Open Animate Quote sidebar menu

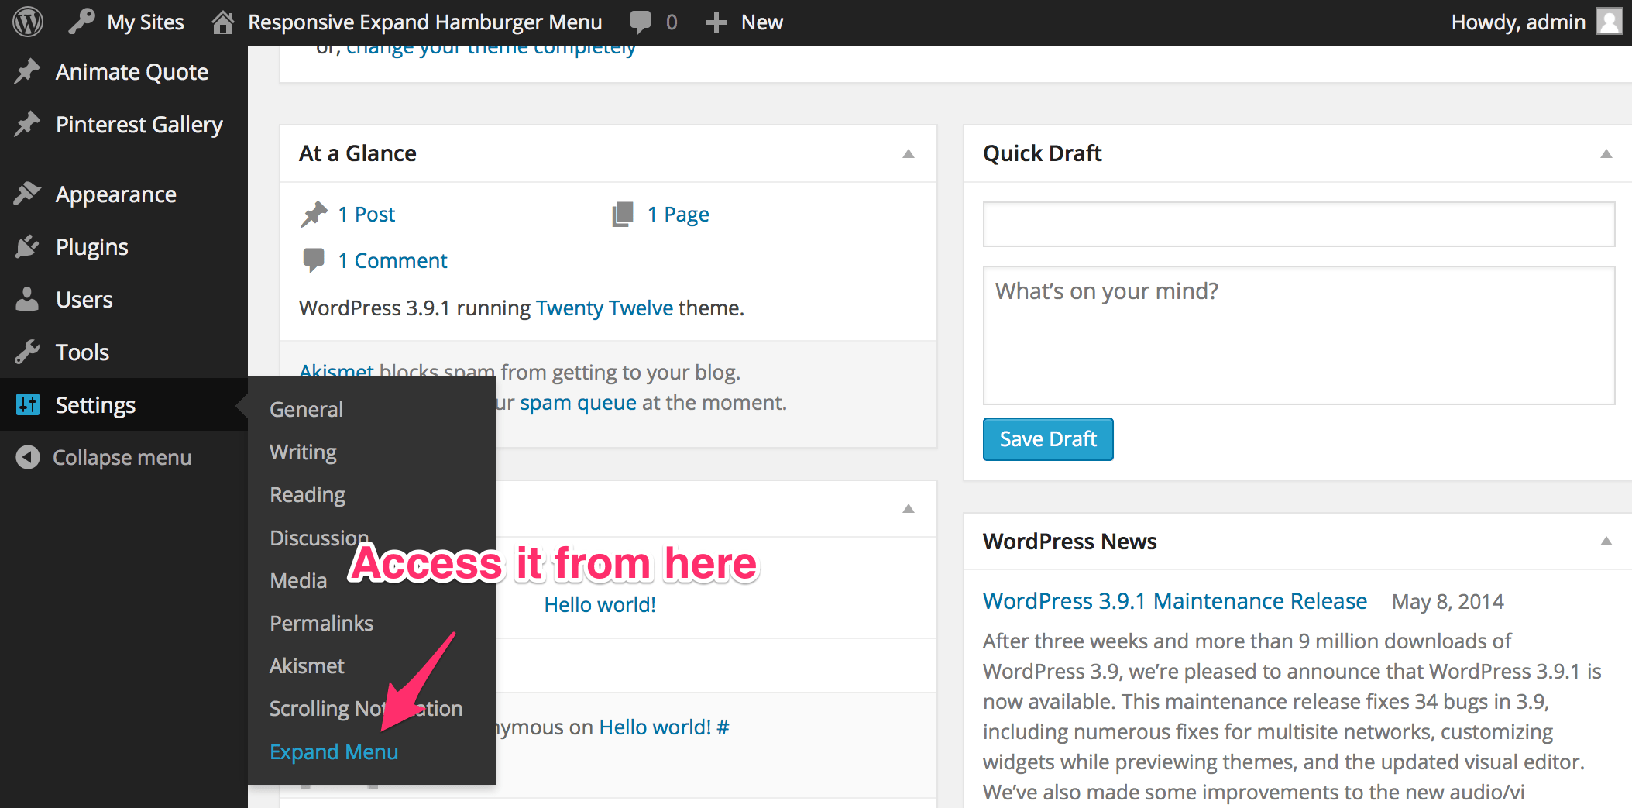132,71
